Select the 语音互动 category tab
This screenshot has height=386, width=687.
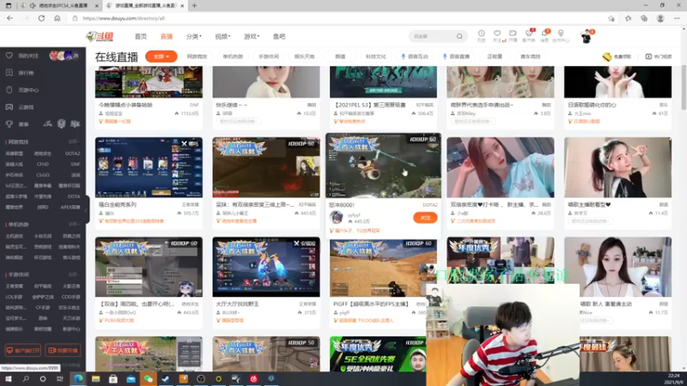415,57
